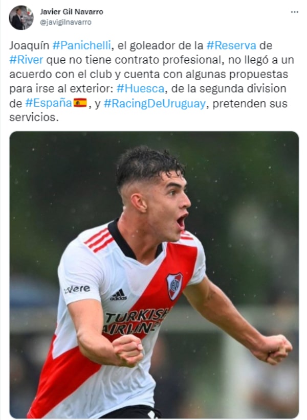
Task: Click the Adidas logo on the shirt
Action: 118,295
